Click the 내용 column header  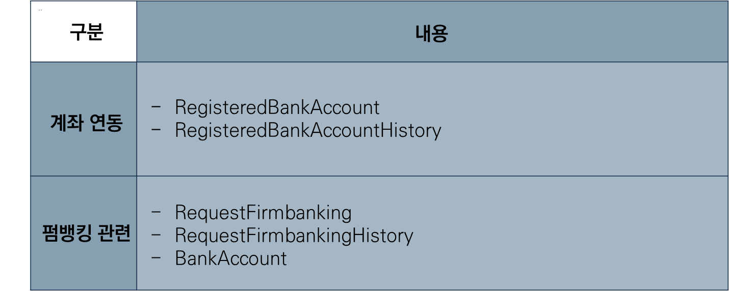432,33
